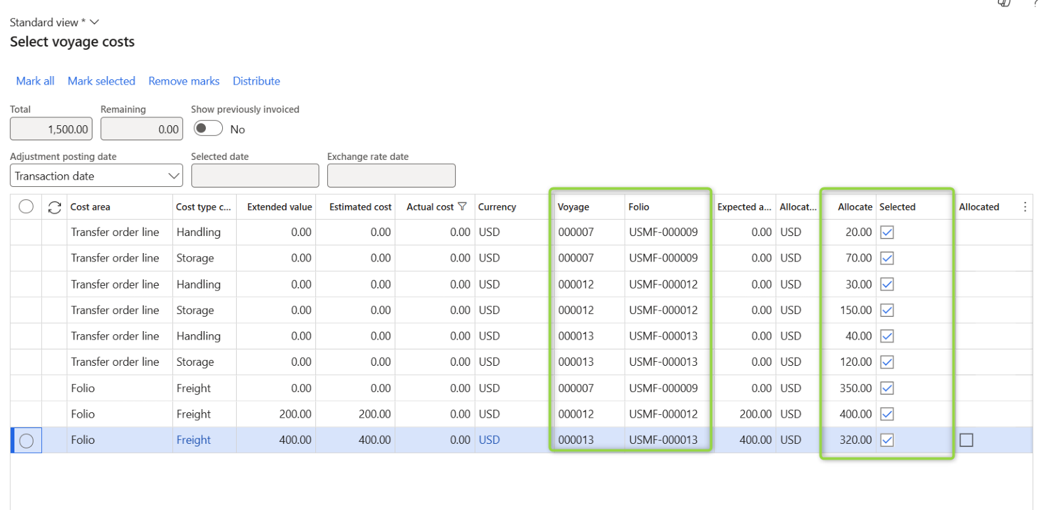Click the Selected date input field
The width and height of the screenshot is (1049, 510).
tap(255, 176)
